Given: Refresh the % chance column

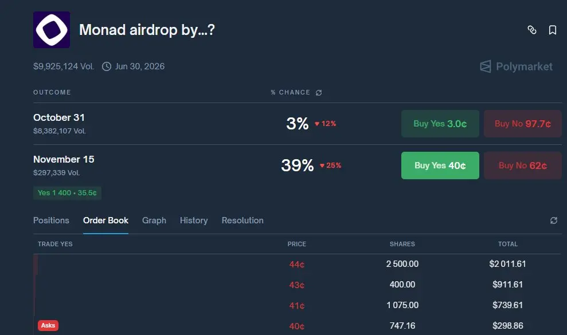Looking at the screenshot, I should click(319, 93).
